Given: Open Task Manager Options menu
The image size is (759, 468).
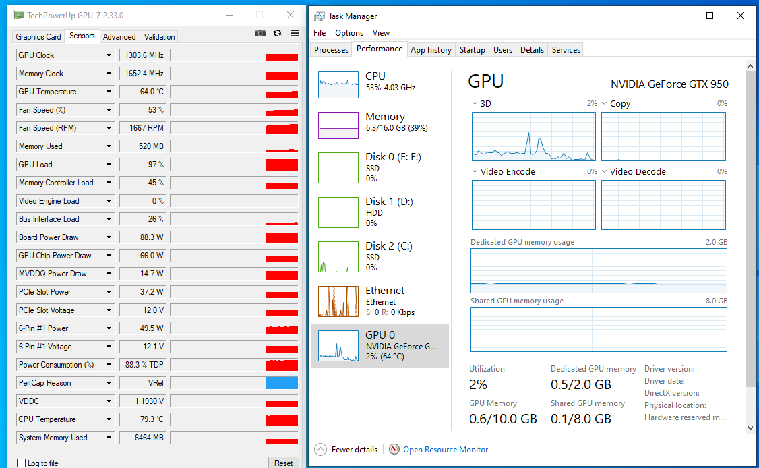Looking at the screenshot, I should tap(349, 33).
